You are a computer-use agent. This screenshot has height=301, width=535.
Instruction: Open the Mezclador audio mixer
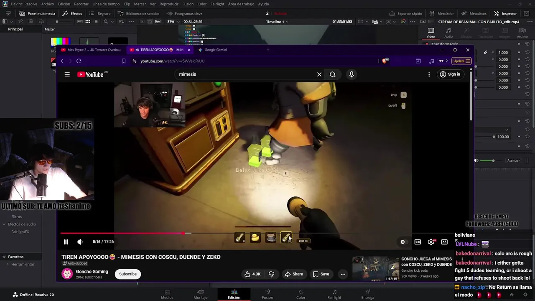tap(441, 13)
